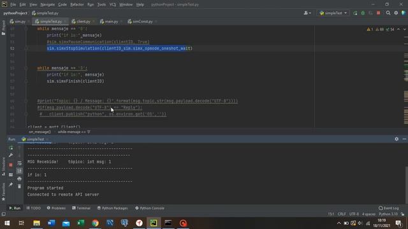This screenshot has height=229, width=408.
Task: Click the Windows Start button
Action: (7, 223)
